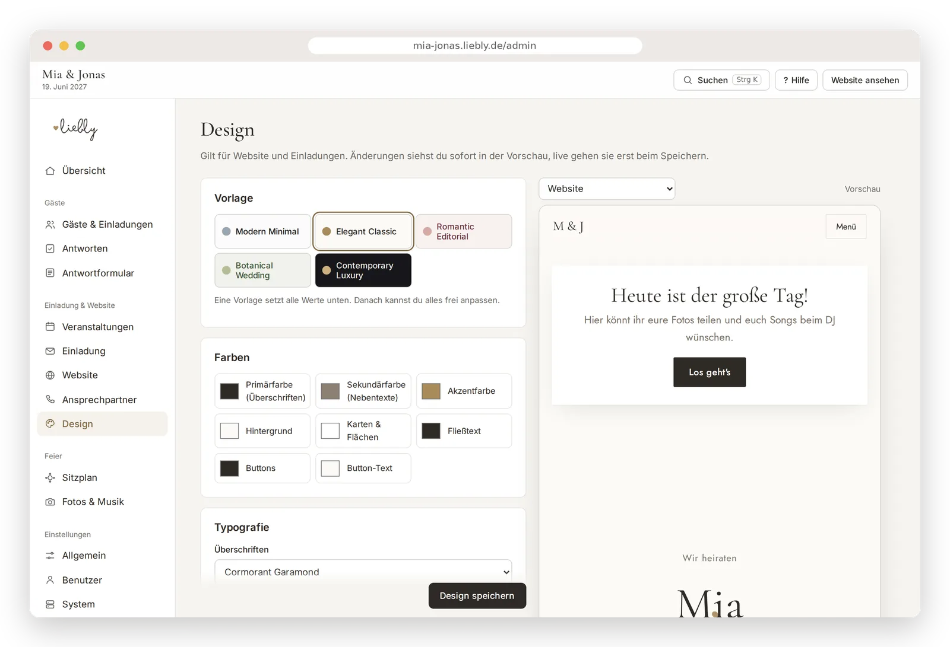950x647 pixels.
Task: Click the user icon next to Benutzer
Action: click(50, 580)
